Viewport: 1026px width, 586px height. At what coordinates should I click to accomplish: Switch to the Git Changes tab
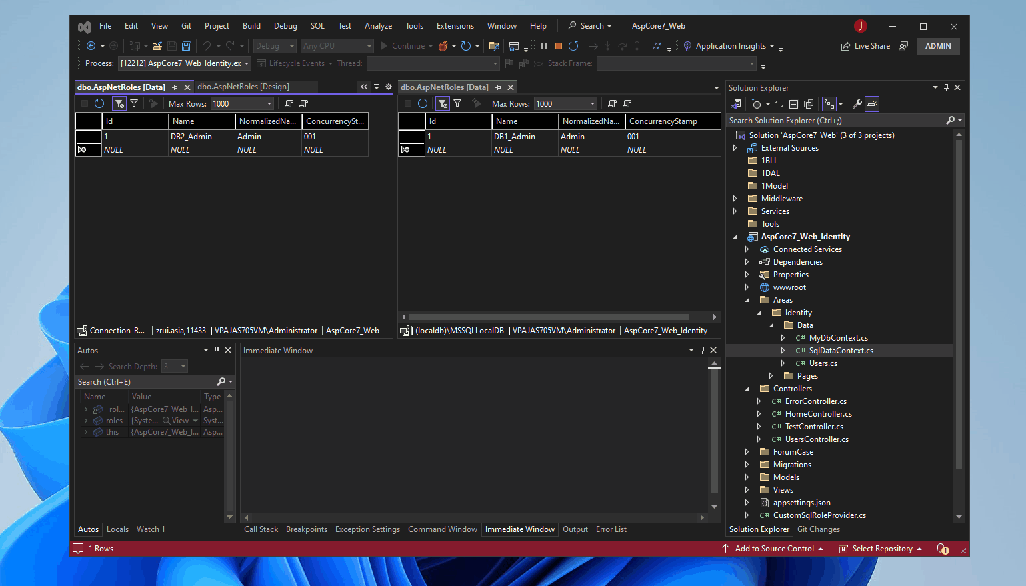click(818, 529)
